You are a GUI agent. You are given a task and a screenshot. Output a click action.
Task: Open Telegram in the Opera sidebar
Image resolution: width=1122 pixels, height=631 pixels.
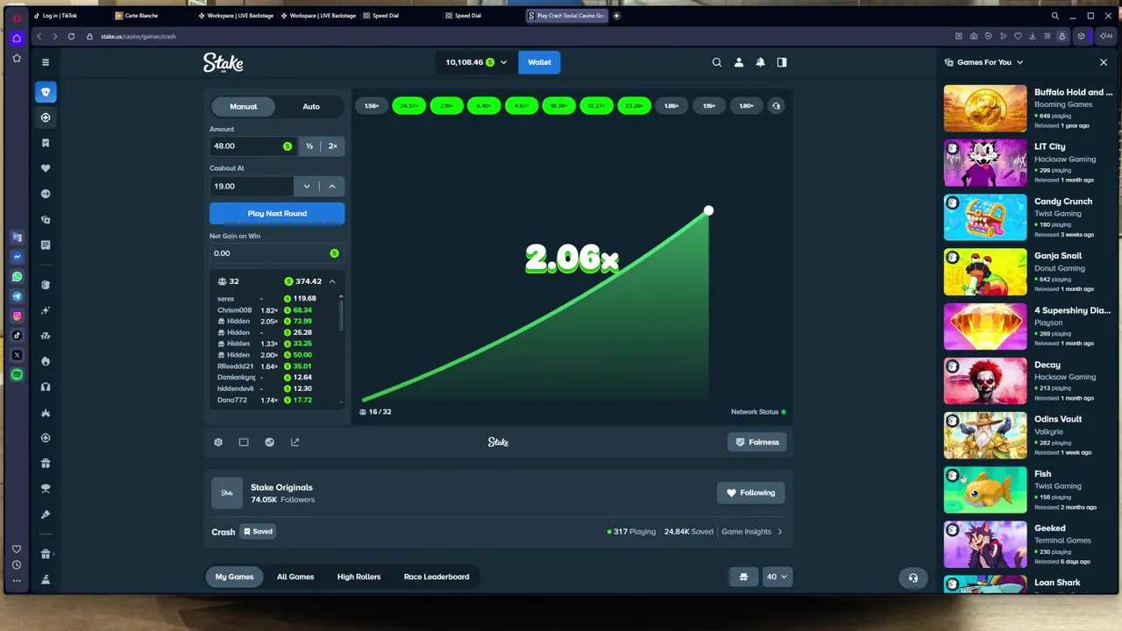(17, 296)
